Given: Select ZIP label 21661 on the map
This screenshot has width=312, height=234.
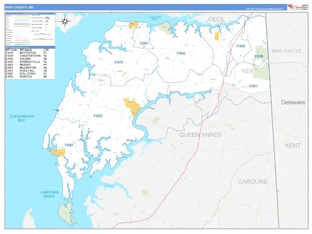Looking at the screenshot, I should click(69, 145).
